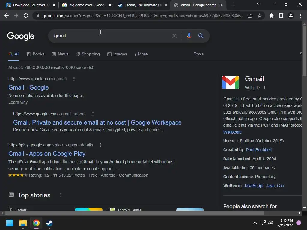
Task: Start voice search with the microphone
Action: (x=189, y=36)
